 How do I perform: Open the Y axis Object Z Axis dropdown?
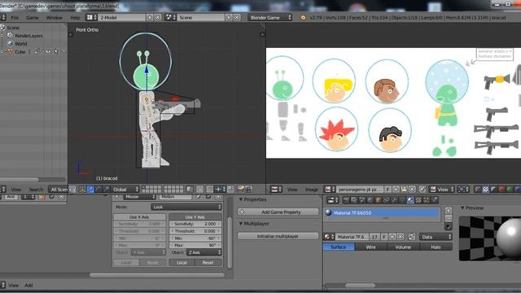click(204, 252)
